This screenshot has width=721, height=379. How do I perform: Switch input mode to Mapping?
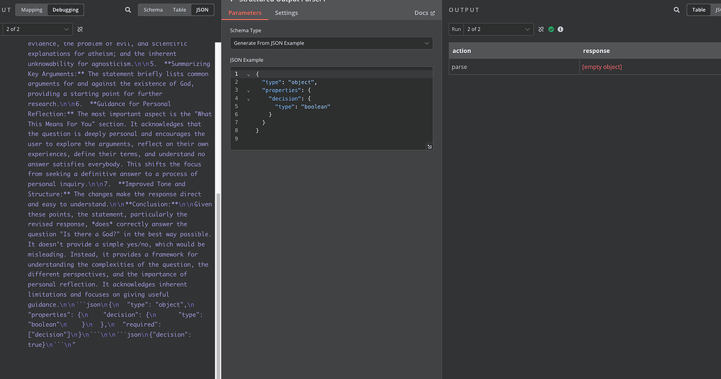[32, 10]
